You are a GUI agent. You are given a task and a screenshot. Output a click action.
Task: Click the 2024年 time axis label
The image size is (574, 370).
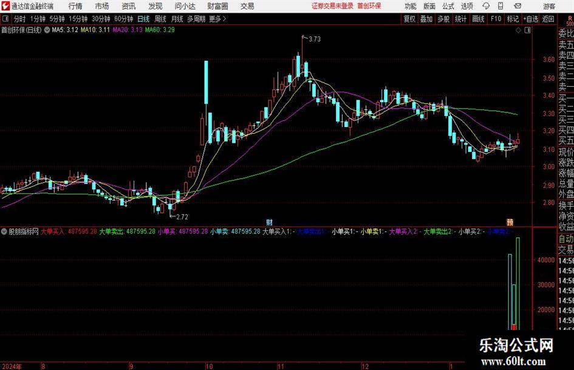(x=12, y=366)
